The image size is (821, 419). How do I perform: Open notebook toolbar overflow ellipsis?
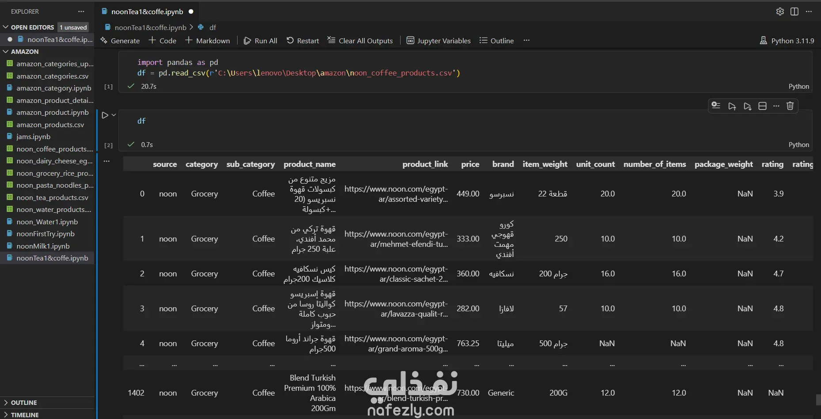pos(526,41)
